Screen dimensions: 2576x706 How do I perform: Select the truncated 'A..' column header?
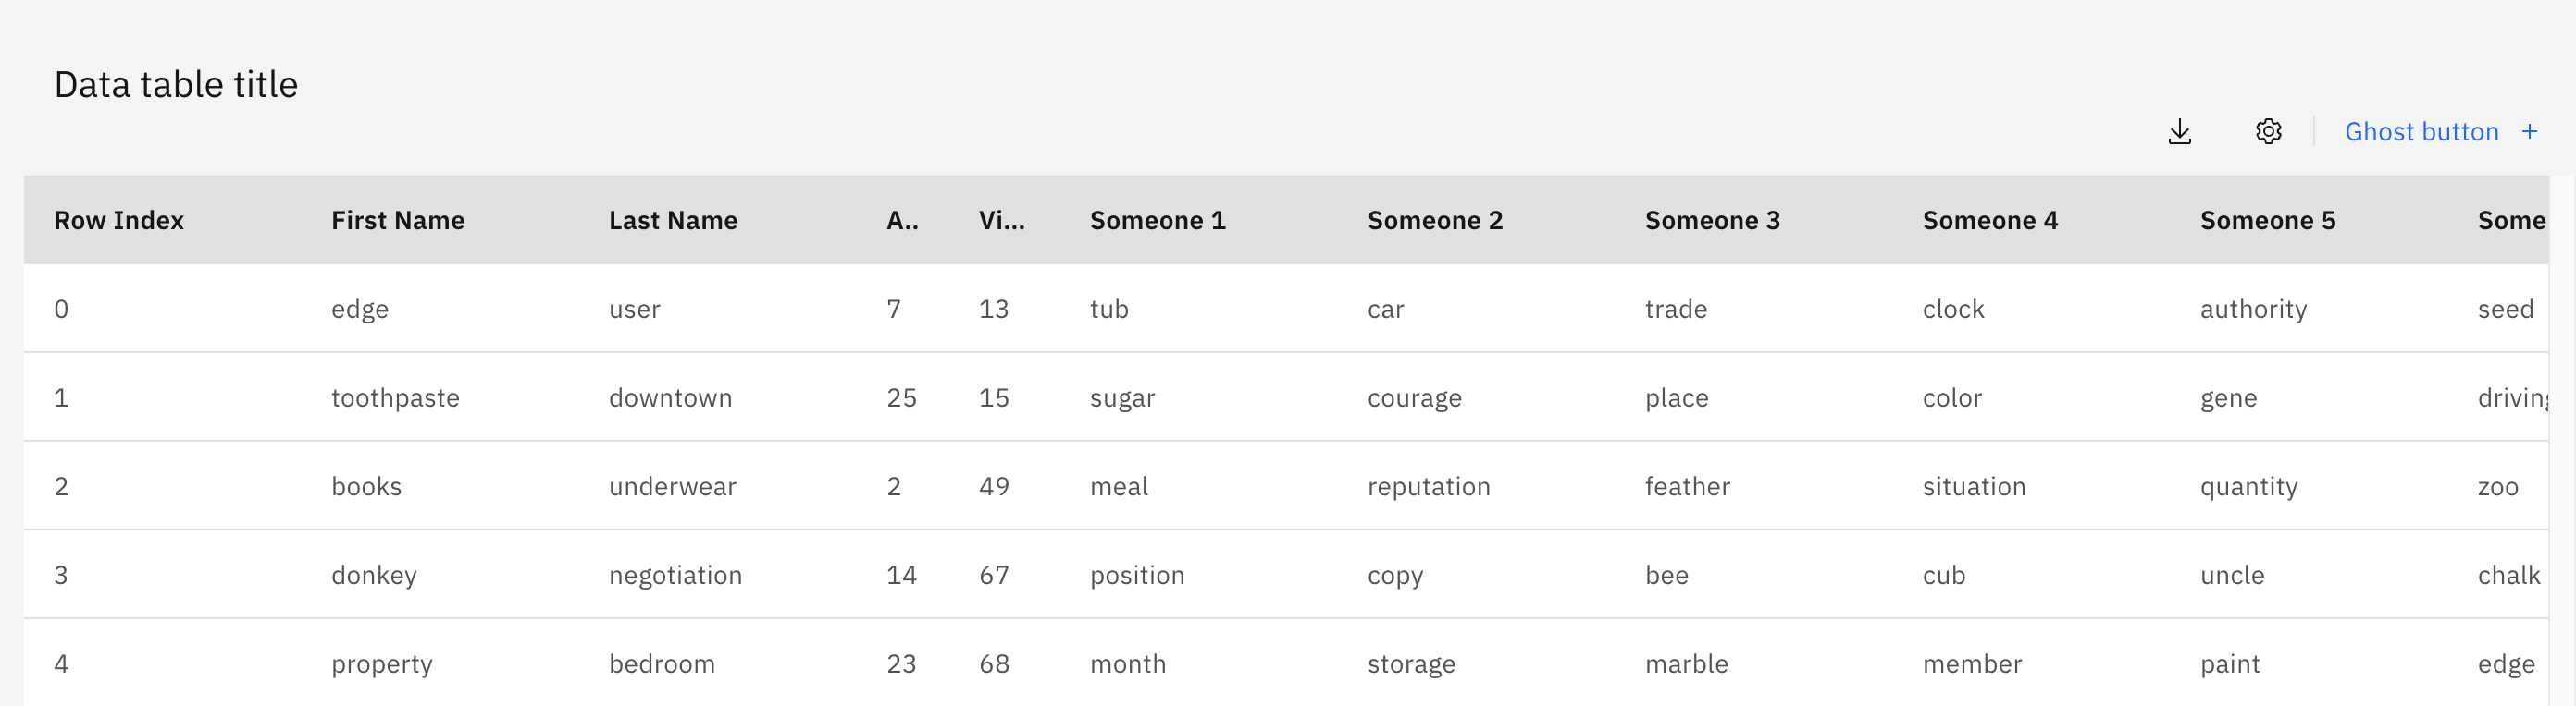[903, 220]
